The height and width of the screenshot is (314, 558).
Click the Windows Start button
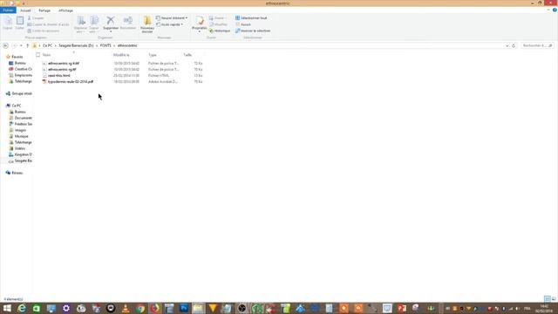7,308
